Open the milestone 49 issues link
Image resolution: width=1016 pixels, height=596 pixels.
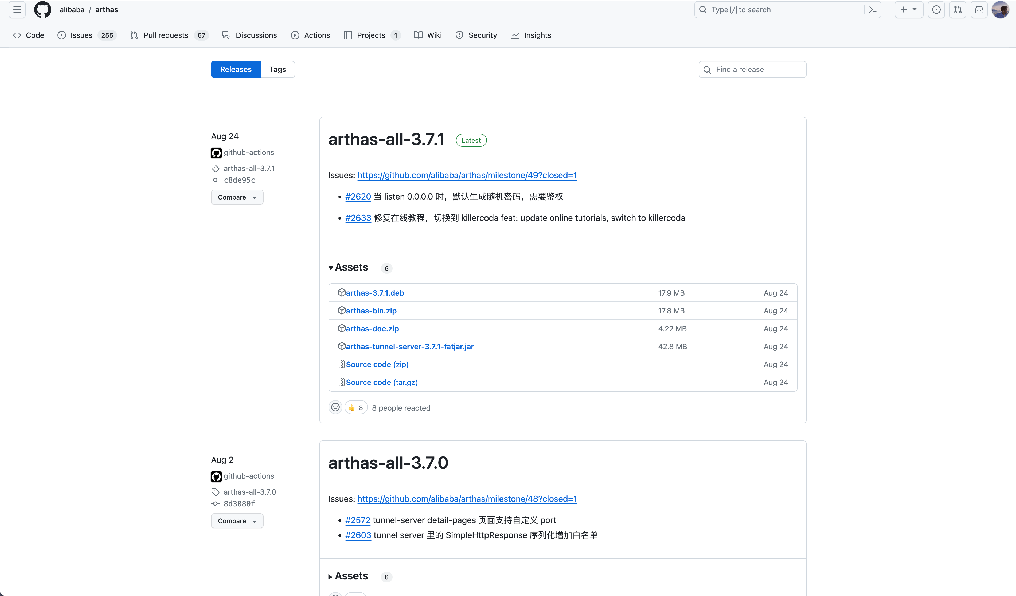(x=467, y=175)
